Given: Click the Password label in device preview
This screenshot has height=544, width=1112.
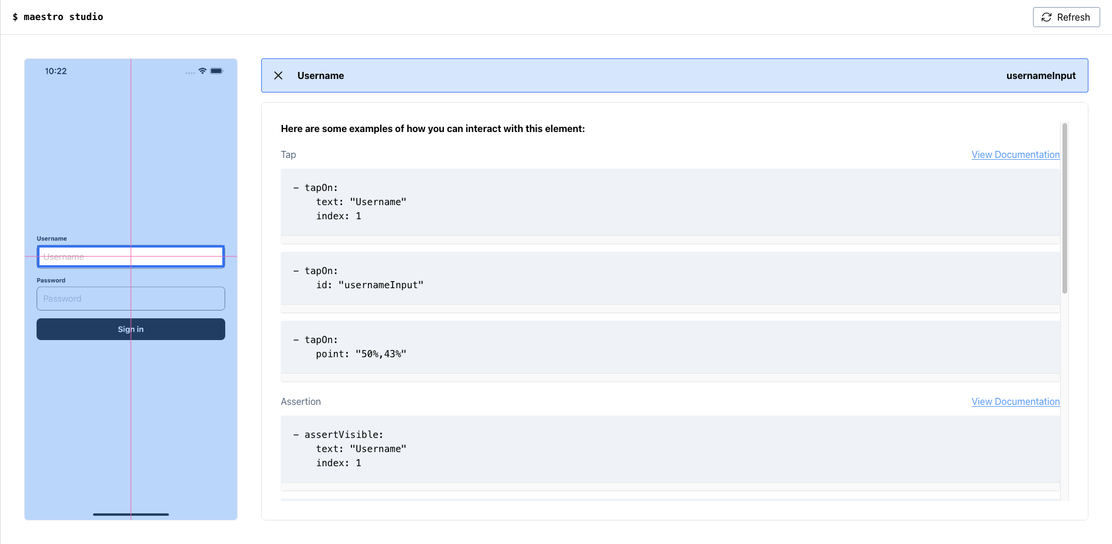Looking at the screenshot, I should click(51, 281).
